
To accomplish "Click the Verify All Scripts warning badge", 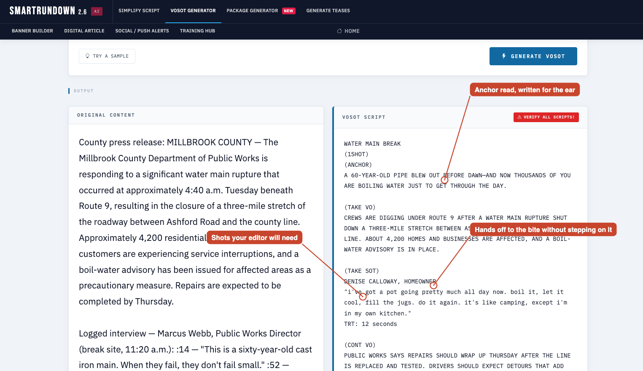I will coord(546,117).
